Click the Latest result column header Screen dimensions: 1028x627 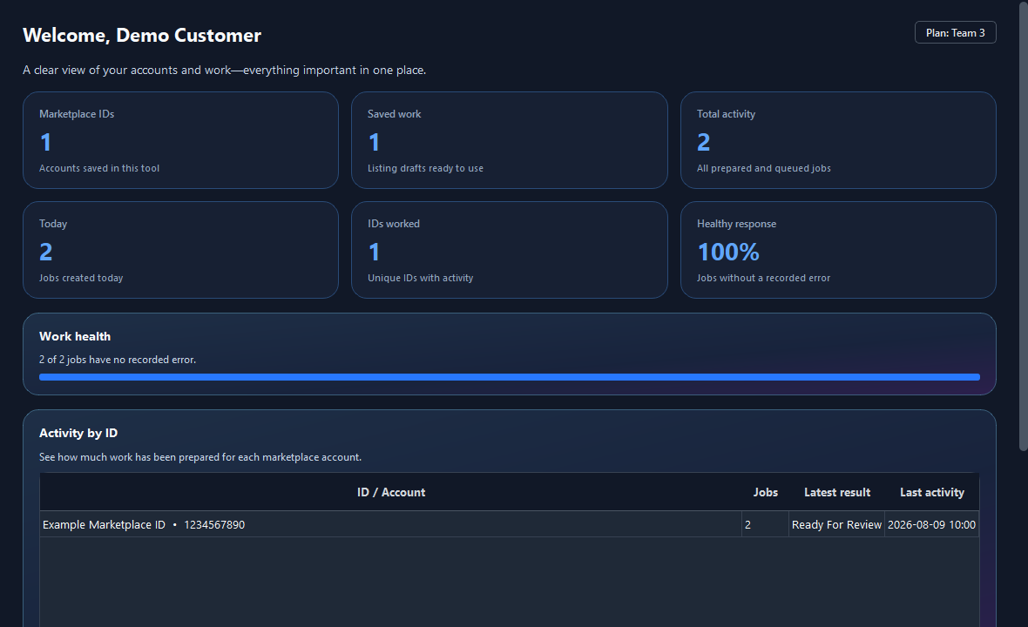point(837,492)
